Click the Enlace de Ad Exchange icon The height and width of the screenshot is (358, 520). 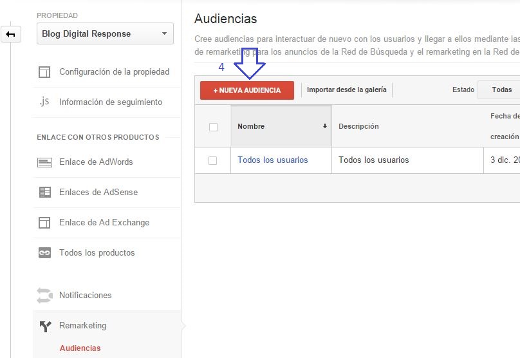[44, 223]
